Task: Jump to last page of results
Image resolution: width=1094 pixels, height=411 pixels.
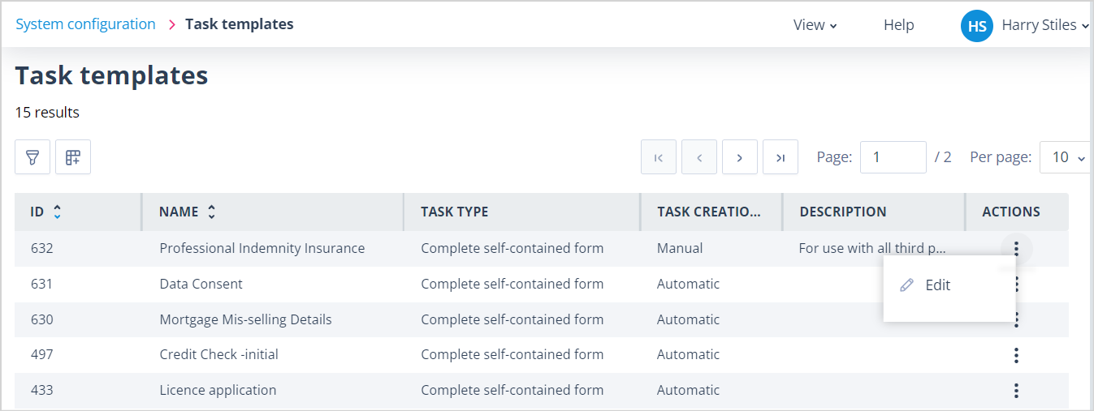Action: [x=781, y=157]
